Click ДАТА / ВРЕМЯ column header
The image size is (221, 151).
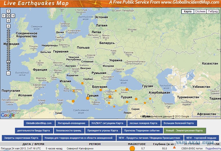[x=33, y=144]
